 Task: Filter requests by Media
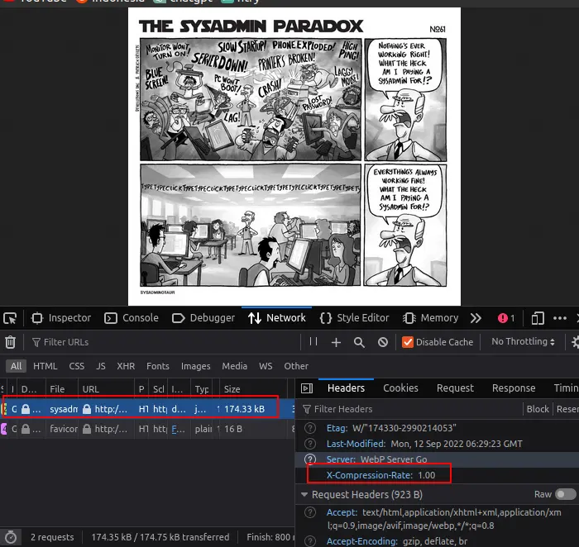pyautogui.click(x=234, y=366)
